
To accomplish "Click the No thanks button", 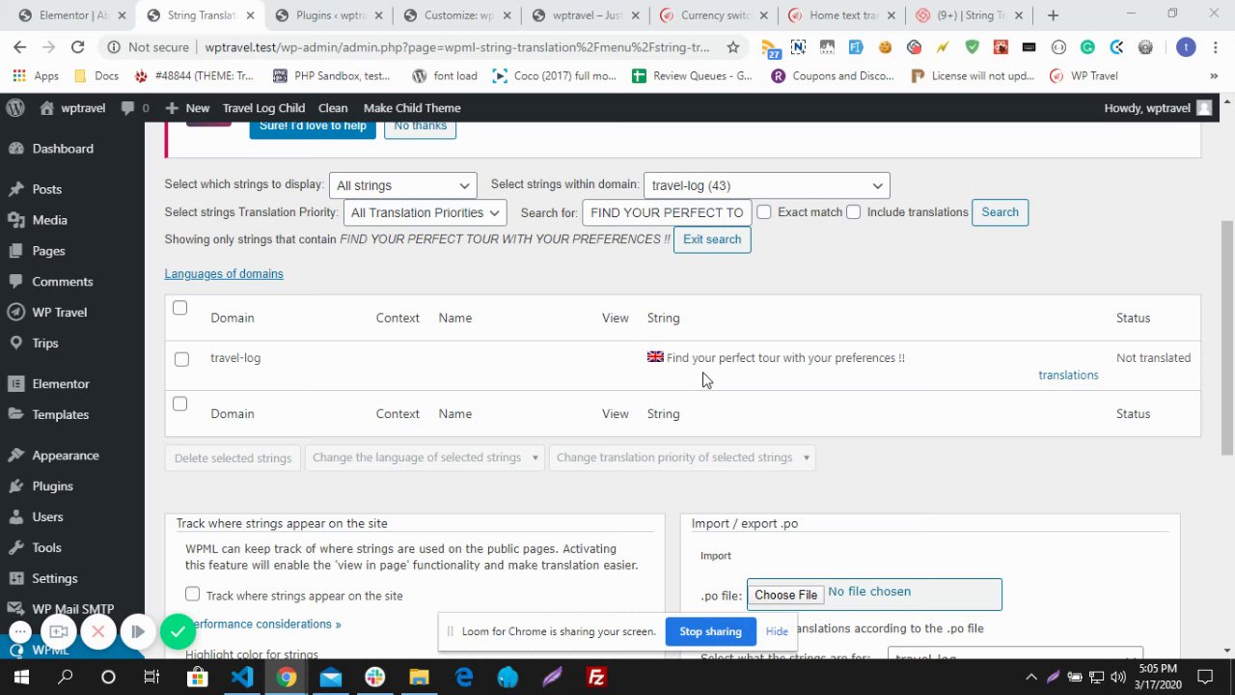I will click(420, 126).
